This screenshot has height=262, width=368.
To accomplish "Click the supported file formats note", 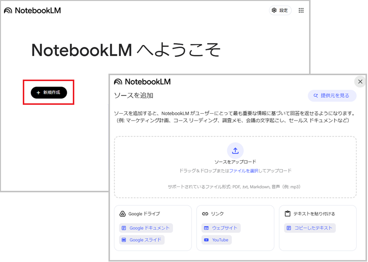I will [x=235, y=187].
